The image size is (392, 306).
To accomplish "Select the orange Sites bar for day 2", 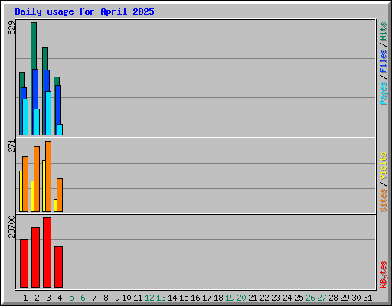I will (37, 179).
